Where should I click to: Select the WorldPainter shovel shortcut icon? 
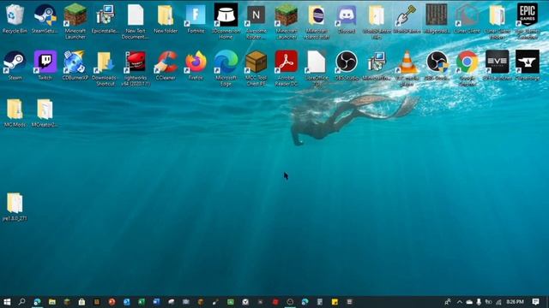coord(407,15)
